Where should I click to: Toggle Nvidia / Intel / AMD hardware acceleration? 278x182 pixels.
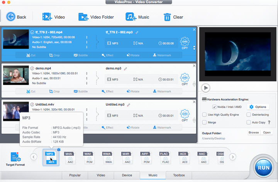point(214,107)
